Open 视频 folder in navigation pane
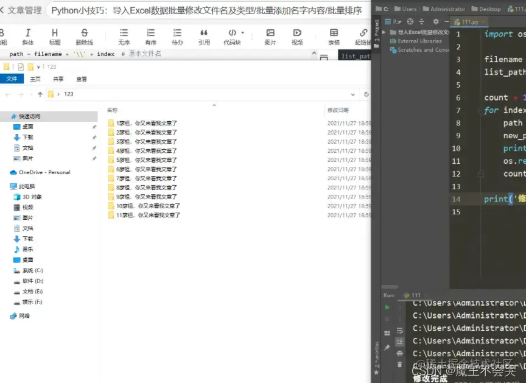 tap(27, 207)
